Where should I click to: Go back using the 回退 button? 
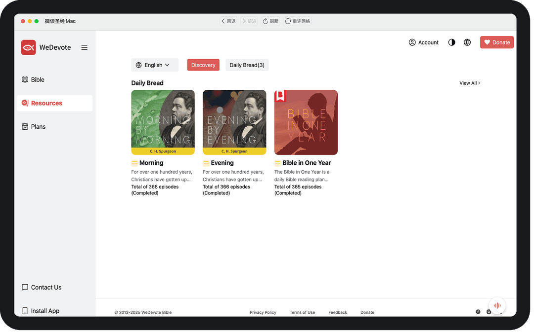[228, 21]
